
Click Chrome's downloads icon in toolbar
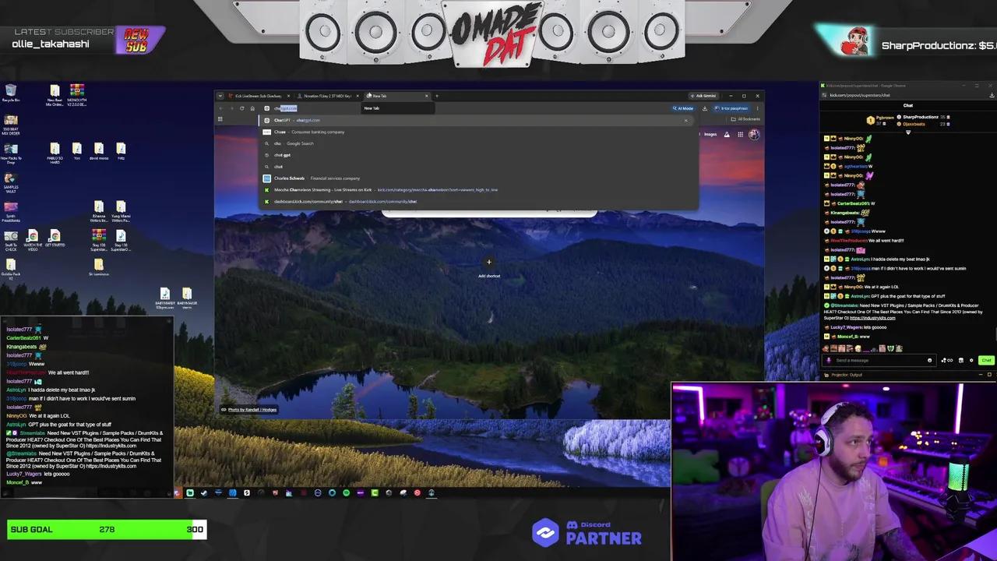(705, 108)
